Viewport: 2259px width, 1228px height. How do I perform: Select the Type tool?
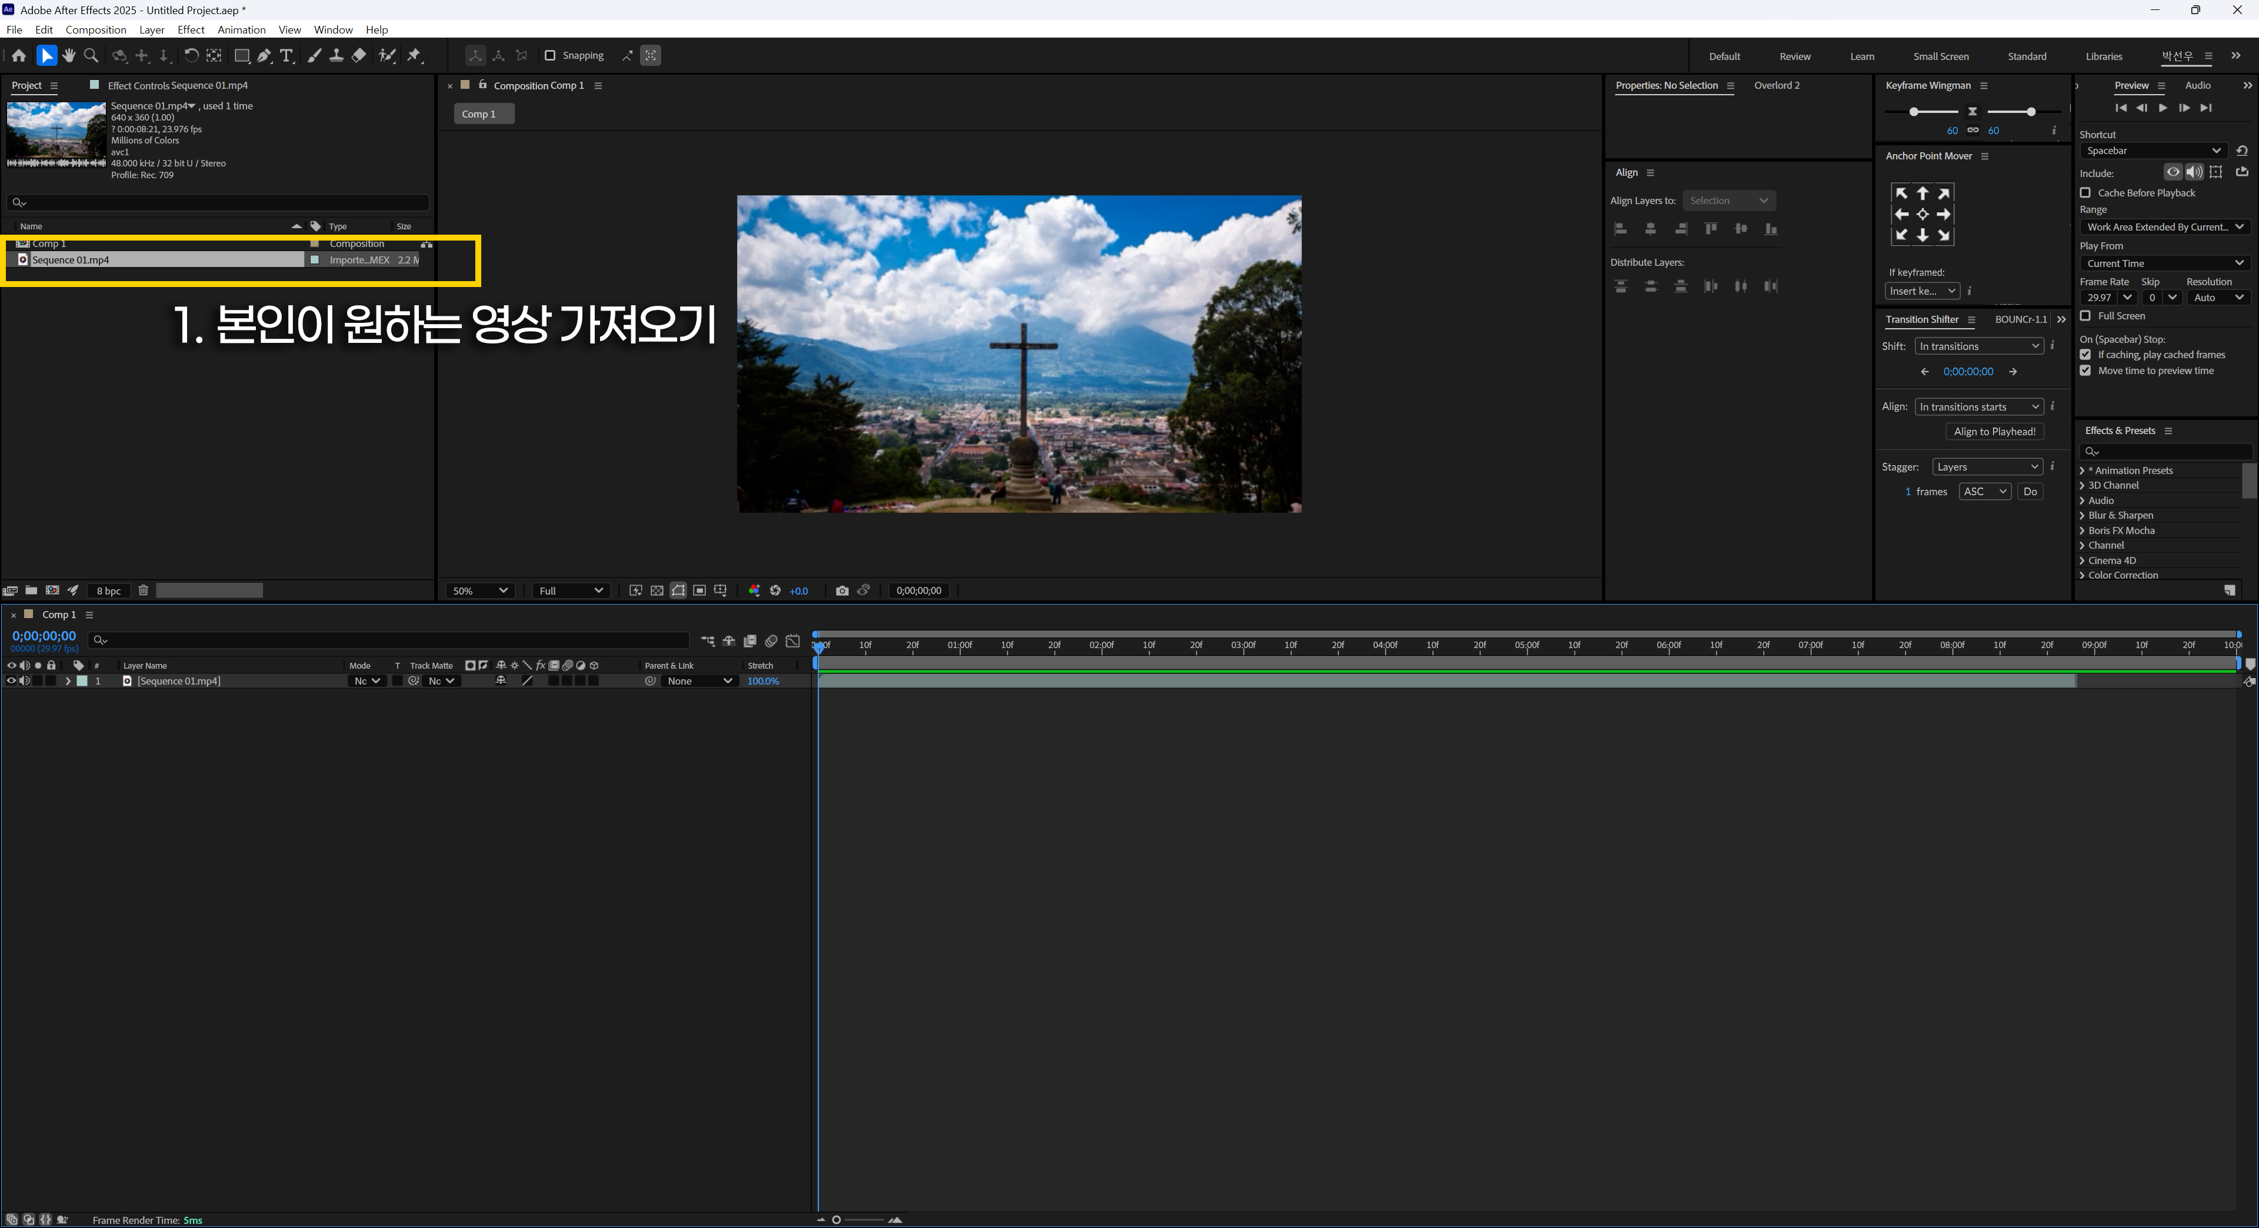click(286, 55)
